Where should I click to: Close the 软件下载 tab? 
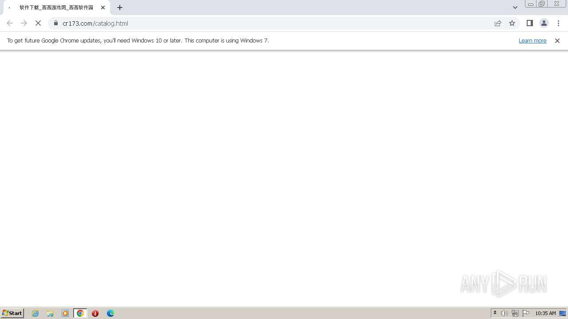coord(103,8)
